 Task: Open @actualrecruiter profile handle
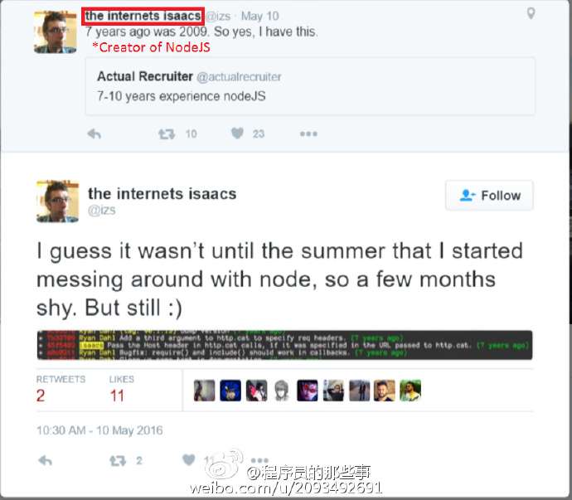pos(239,77)
